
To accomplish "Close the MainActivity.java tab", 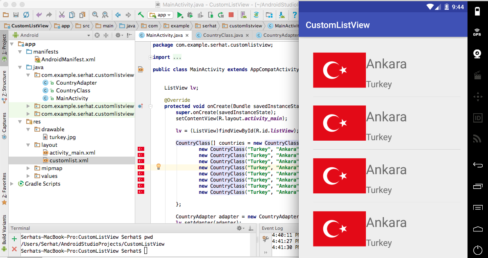I will click(187, 36).
